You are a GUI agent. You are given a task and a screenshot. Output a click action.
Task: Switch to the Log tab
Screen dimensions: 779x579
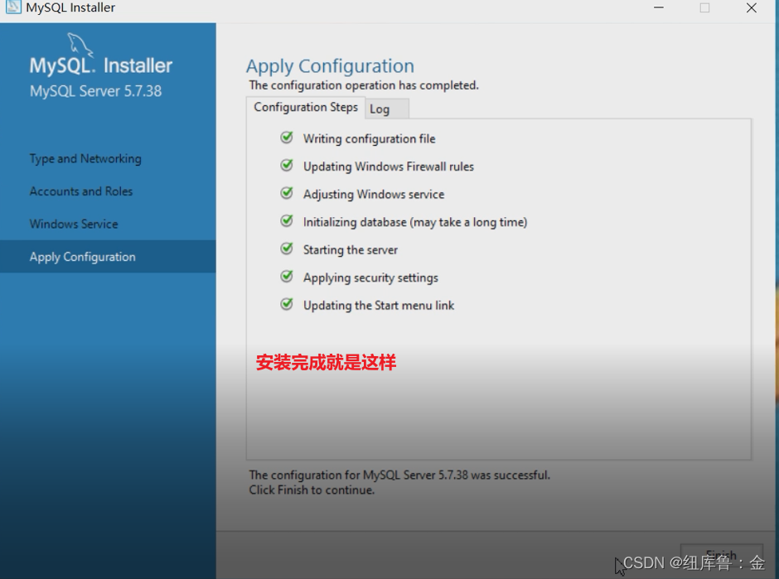click(387, 109)
